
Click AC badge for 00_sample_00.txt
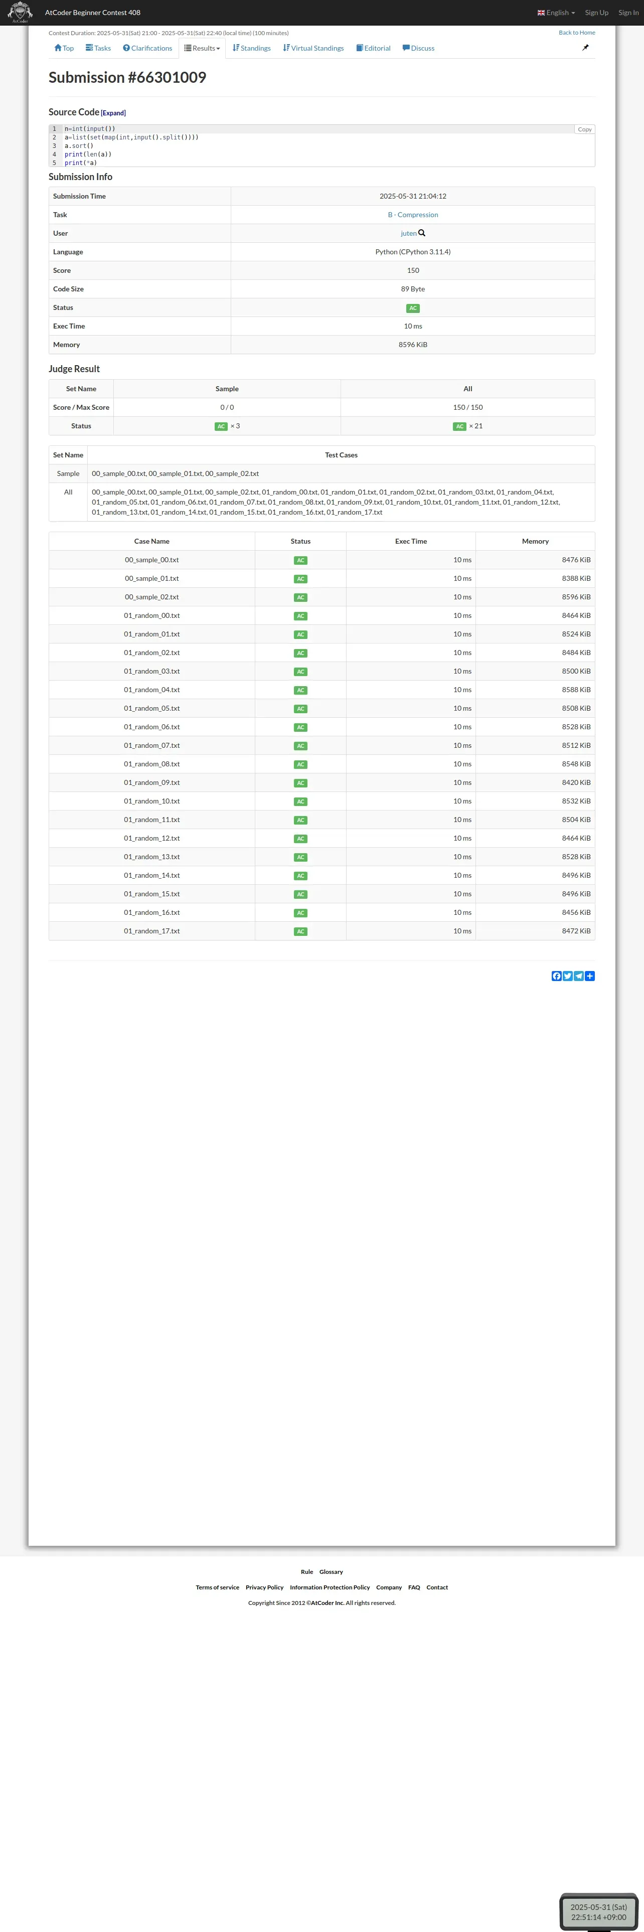click(300, 560)
